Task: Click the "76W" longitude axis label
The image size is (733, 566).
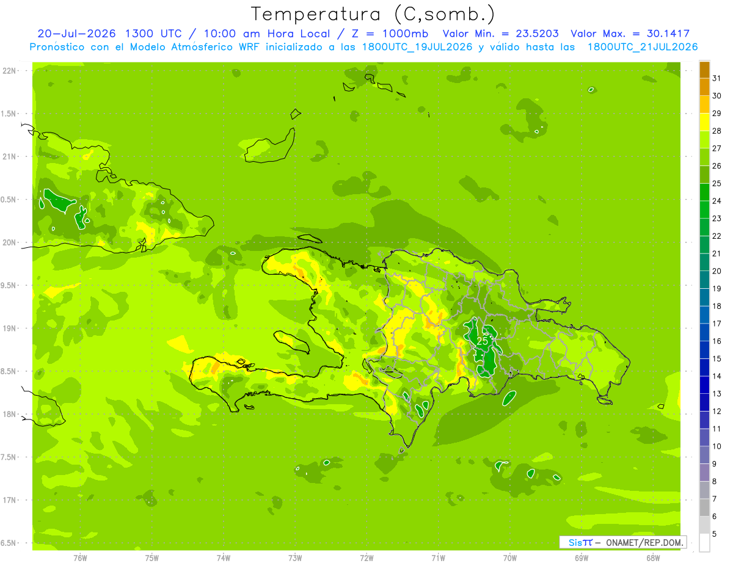Action: [80, 558]
